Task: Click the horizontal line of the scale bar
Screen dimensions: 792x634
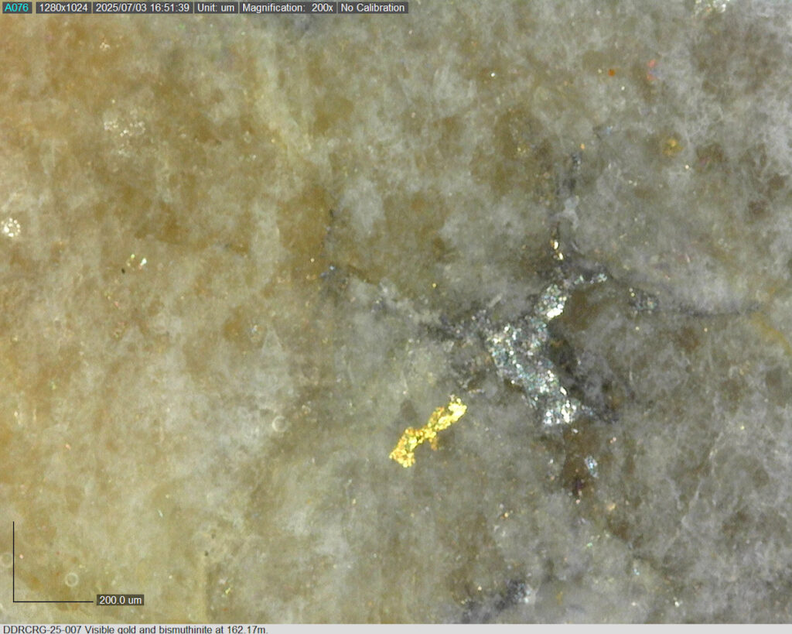Action: (x=54, y=601)
